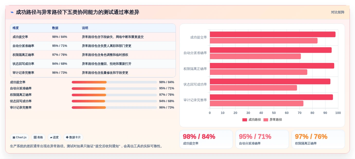Viewport: 355px width, 159px height.
Task: Click the 状态回写成功率 progress bar
Action: point(114,101)
